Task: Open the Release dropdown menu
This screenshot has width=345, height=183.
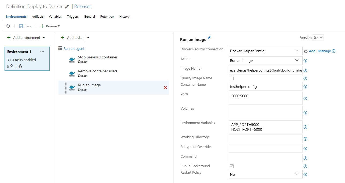Action: click(x=50, y=26)
